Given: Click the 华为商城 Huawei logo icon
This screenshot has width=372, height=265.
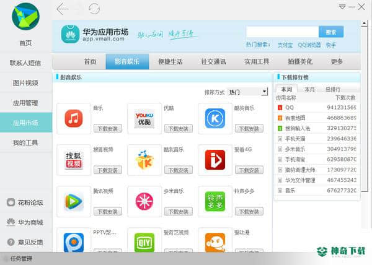Looking at the screenshot, I should coord(11,222).
